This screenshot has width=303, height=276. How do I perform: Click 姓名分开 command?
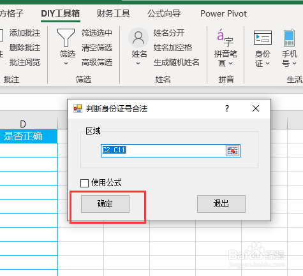(169, 33)
